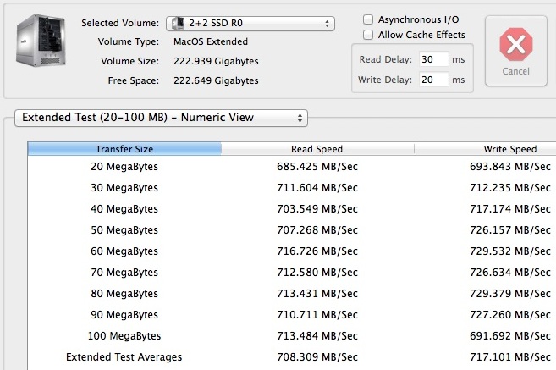Image resolution: width=556 pixels, height=370 pixels.
Task: Toggle Allow Cache Effects checkbox
Action: [367, 35]
